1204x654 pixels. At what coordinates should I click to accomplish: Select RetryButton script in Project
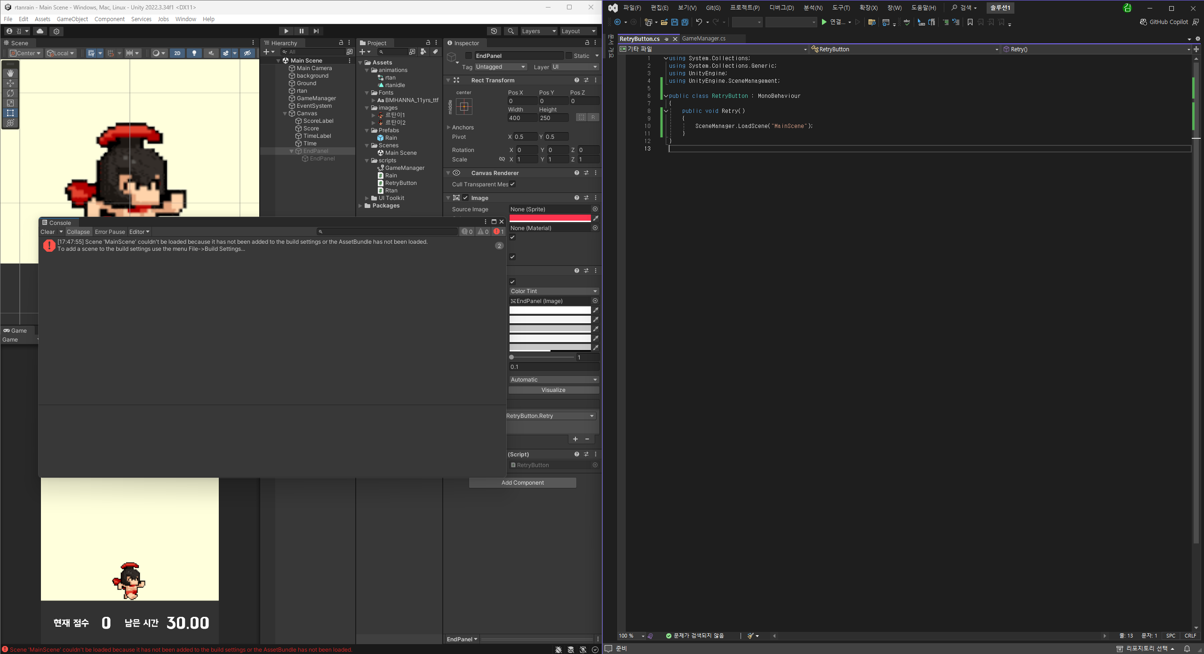(401, 183)
